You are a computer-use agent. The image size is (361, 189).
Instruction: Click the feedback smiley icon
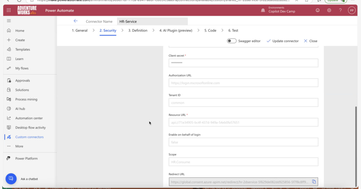click(318, 10)
